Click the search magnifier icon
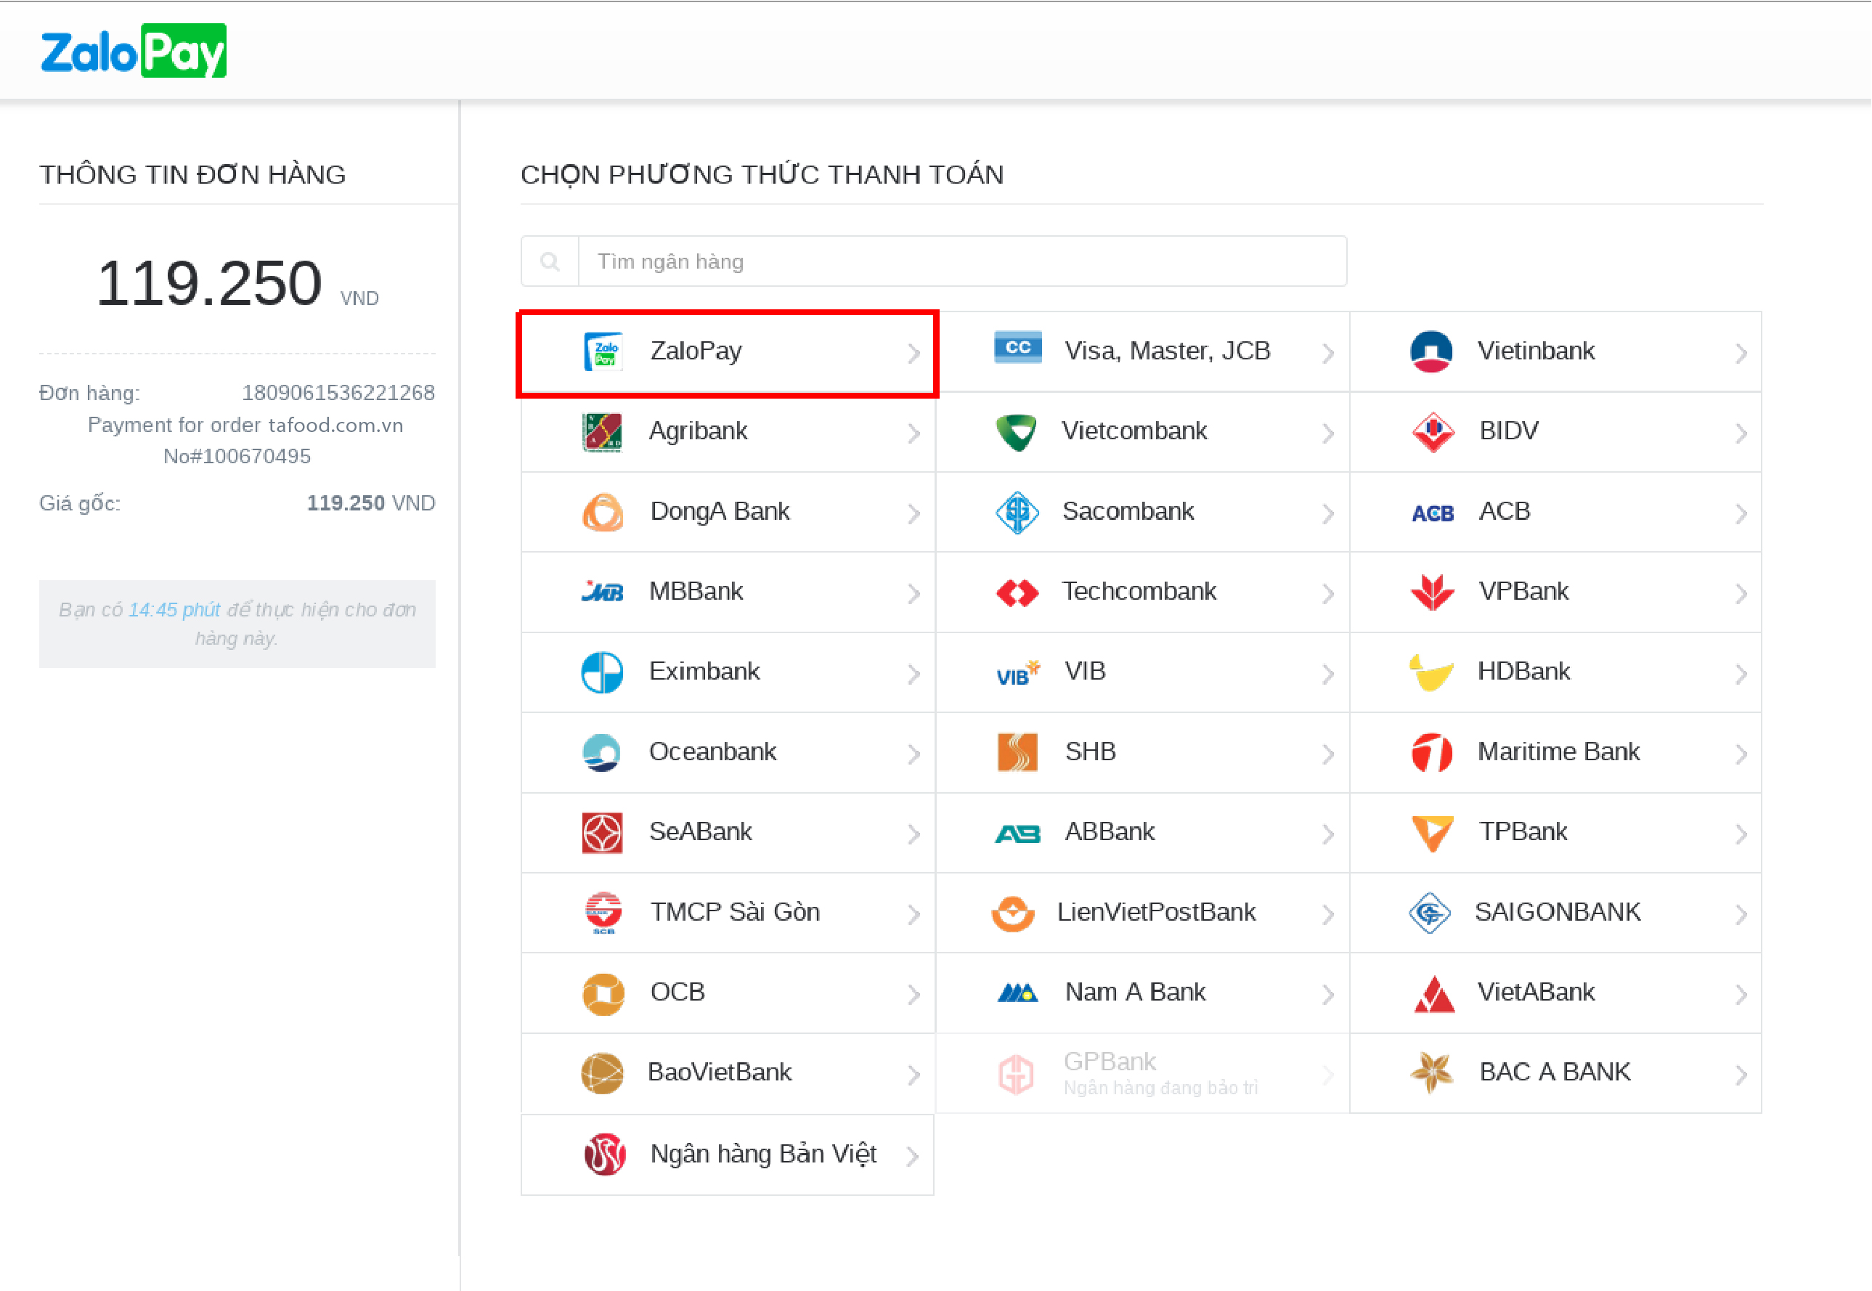 tap(550, 261)
